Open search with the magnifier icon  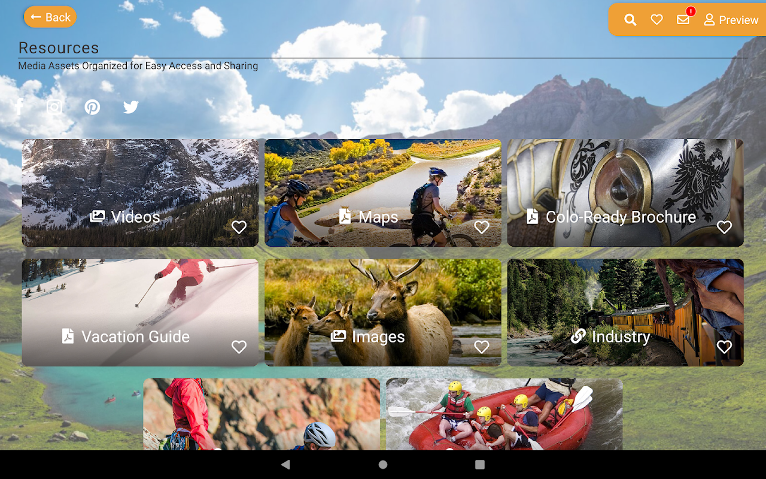tap(630, 20)
